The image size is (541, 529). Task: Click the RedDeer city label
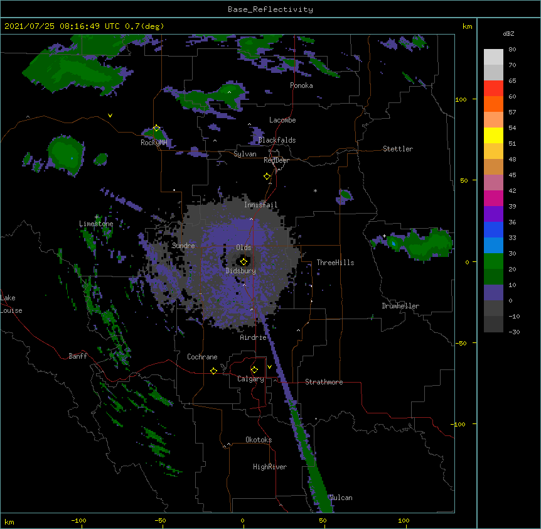[x=276, y=160]
